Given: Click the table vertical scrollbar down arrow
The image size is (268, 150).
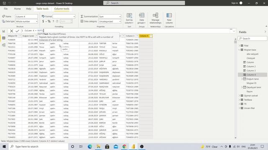Looking at the screenshot, I should pos(235,138).
